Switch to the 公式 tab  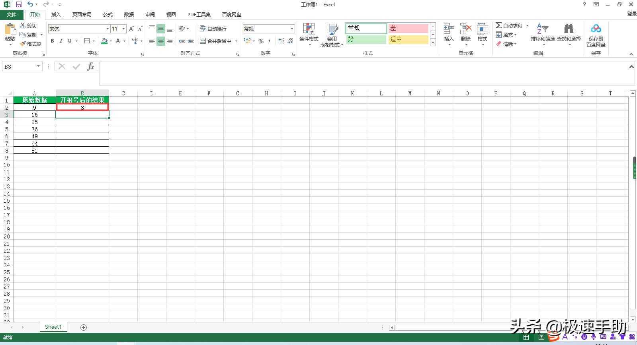pos(108,14)
